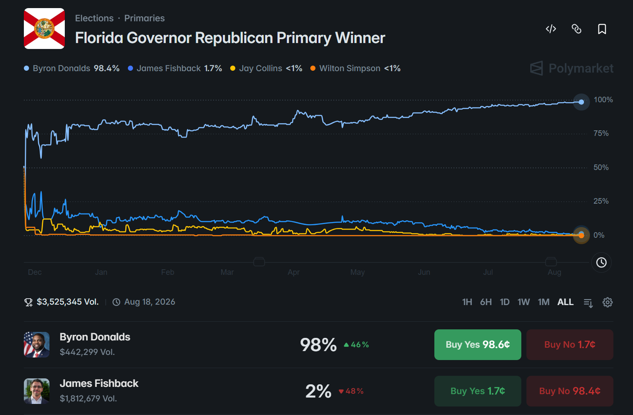Open the chart settings gear
The image size is (633, 415).
coord(607,302)
